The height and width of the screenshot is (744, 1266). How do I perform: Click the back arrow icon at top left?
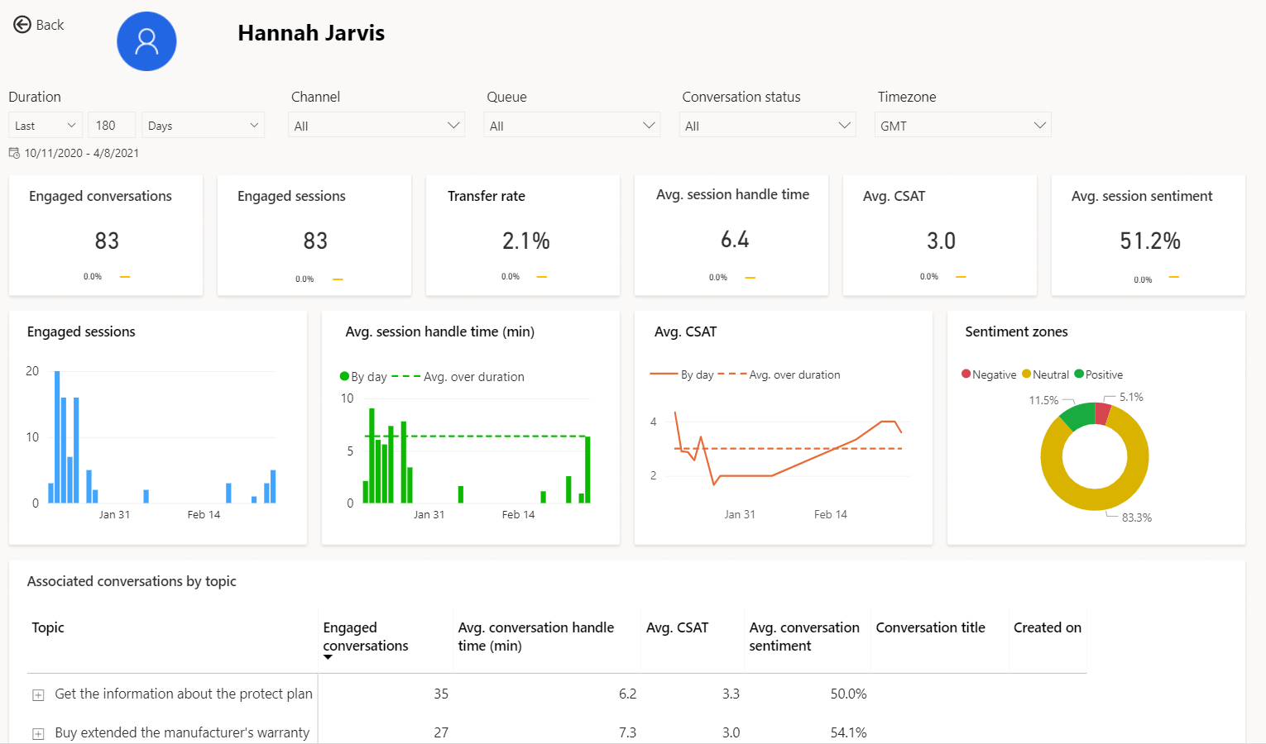(22, 25)
